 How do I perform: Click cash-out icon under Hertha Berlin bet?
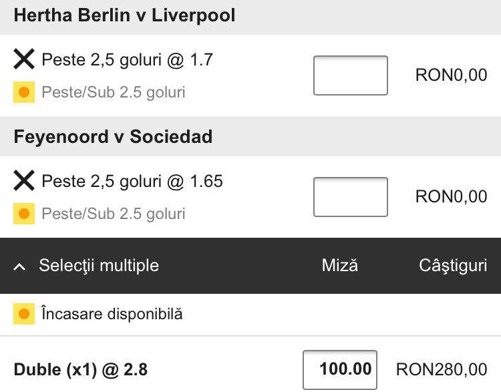pyautogui.click(x=24, y=92)
